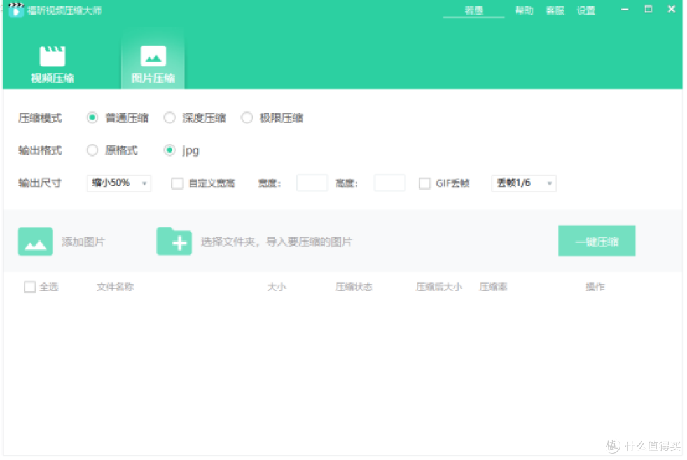Choose 原格式 output format
687x460 pixels.
92,150
